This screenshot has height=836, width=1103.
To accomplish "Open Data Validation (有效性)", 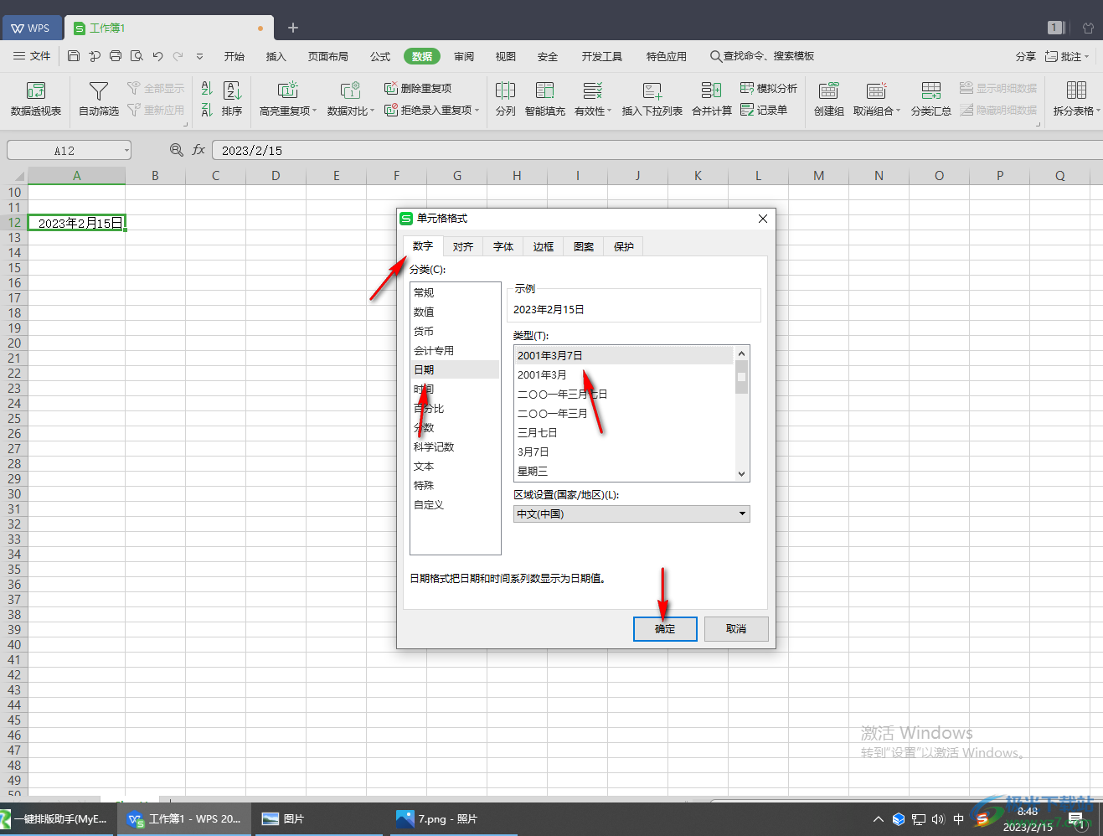I will coord(593,99).
